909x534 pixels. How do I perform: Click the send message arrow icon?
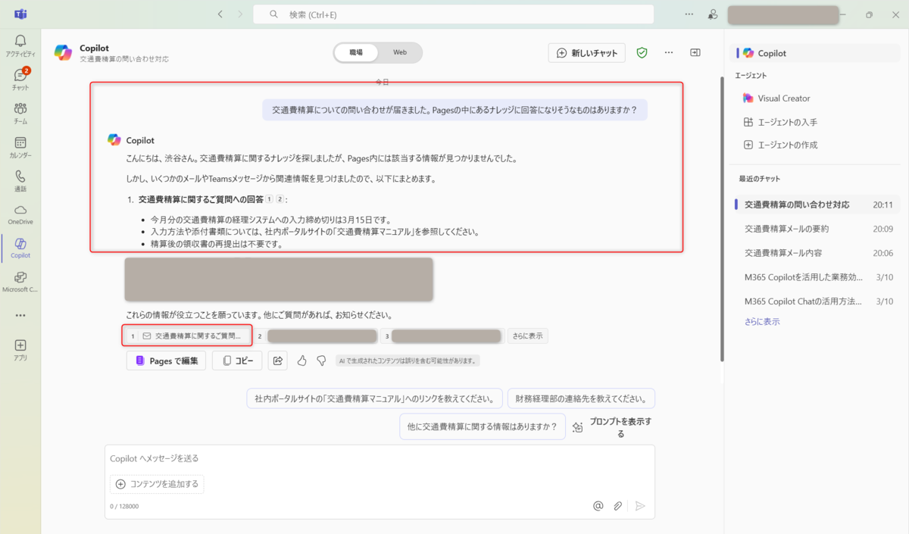tap(640, 505)
